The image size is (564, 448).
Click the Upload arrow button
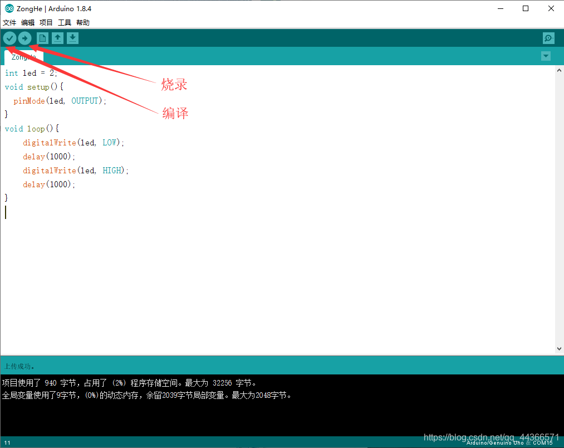25,38
